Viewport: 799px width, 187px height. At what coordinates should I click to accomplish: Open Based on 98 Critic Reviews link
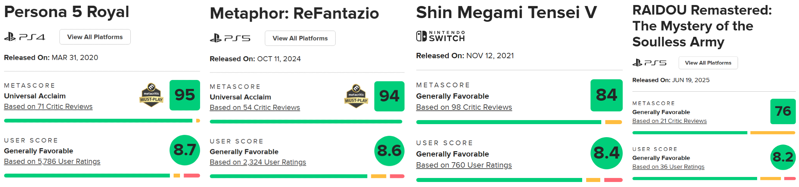click(x=464, y=107)
